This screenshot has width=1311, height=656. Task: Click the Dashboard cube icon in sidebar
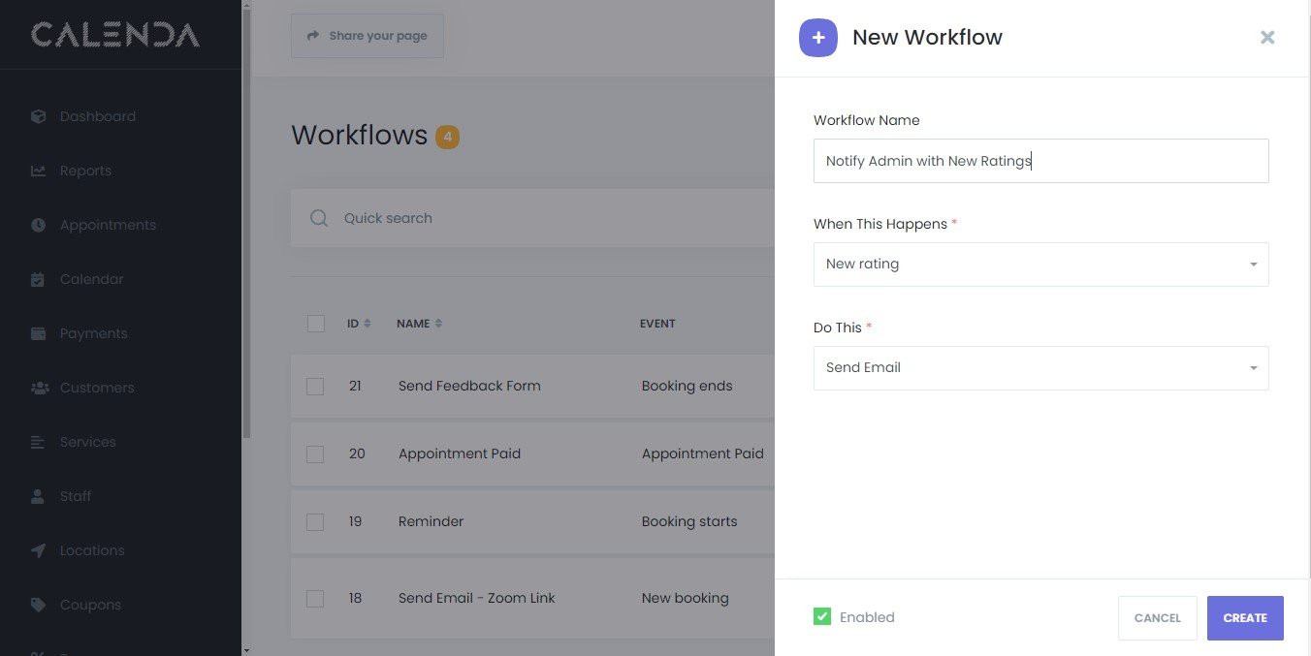pyautogui.click(x=39, y=116)
